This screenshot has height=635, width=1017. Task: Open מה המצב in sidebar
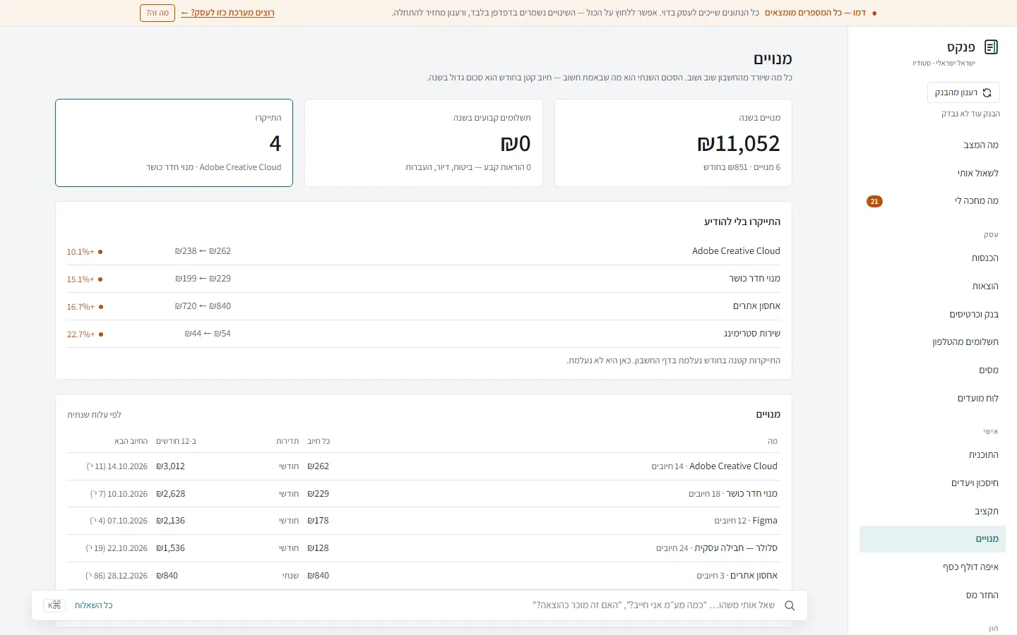[932, 145]
